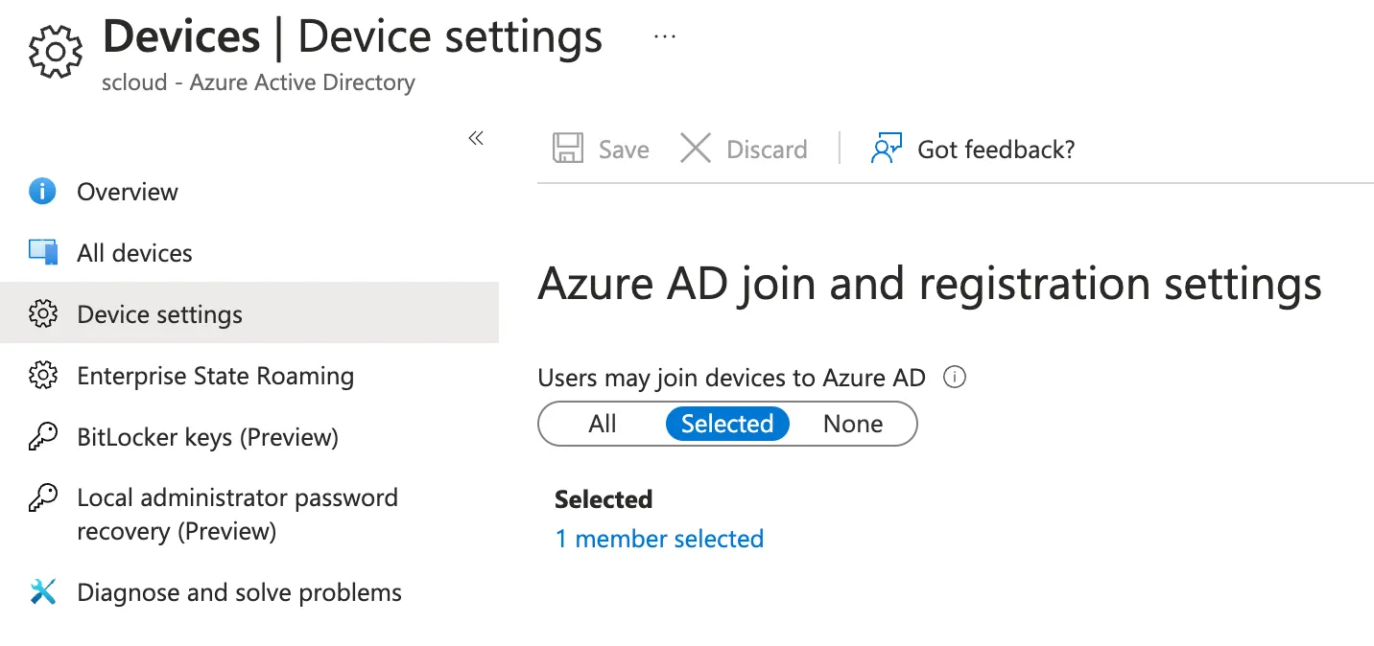1374x646 pixels.
Task: Click the Save label in toolbar
Action: [624, 150]
